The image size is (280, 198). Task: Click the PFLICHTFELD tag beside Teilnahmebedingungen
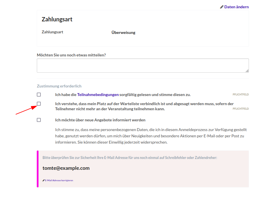tap(241, 95)
